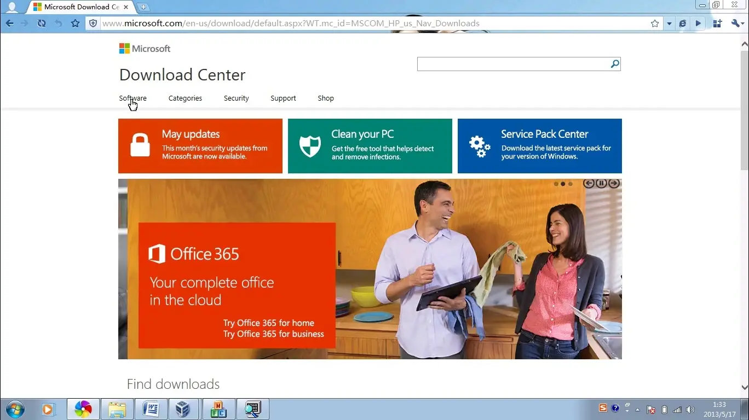The width and height of the screenshot is (749, 420).
Task: Select the third carousel dot indicator
Action: [x=570, y=184]
